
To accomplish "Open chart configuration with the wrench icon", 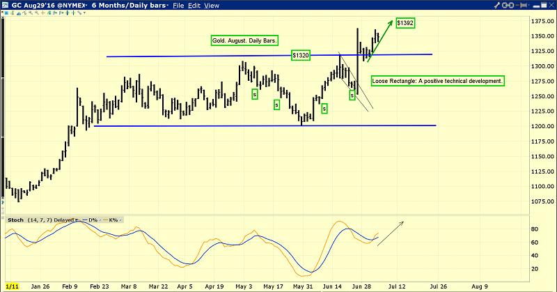I will [496, 5].
